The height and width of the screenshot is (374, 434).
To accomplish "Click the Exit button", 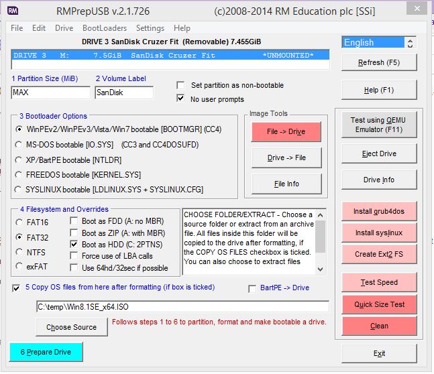I will pyautogui.click(x=379, y=353).
